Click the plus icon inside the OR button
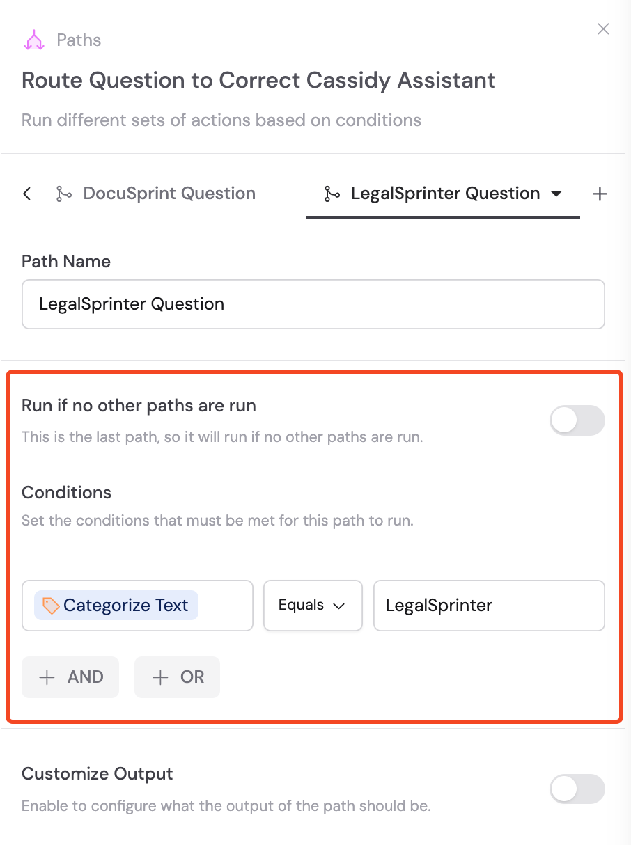Screen dimensions: 631x845 pos(161,677)
